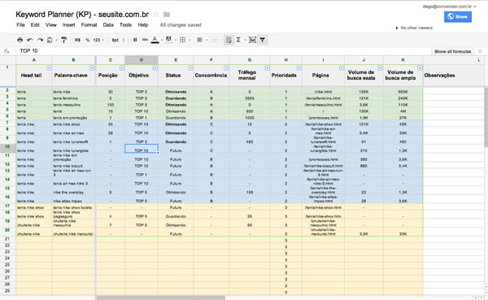
Task: Open filter dropdown on Status column
Action: coord(191,67)
